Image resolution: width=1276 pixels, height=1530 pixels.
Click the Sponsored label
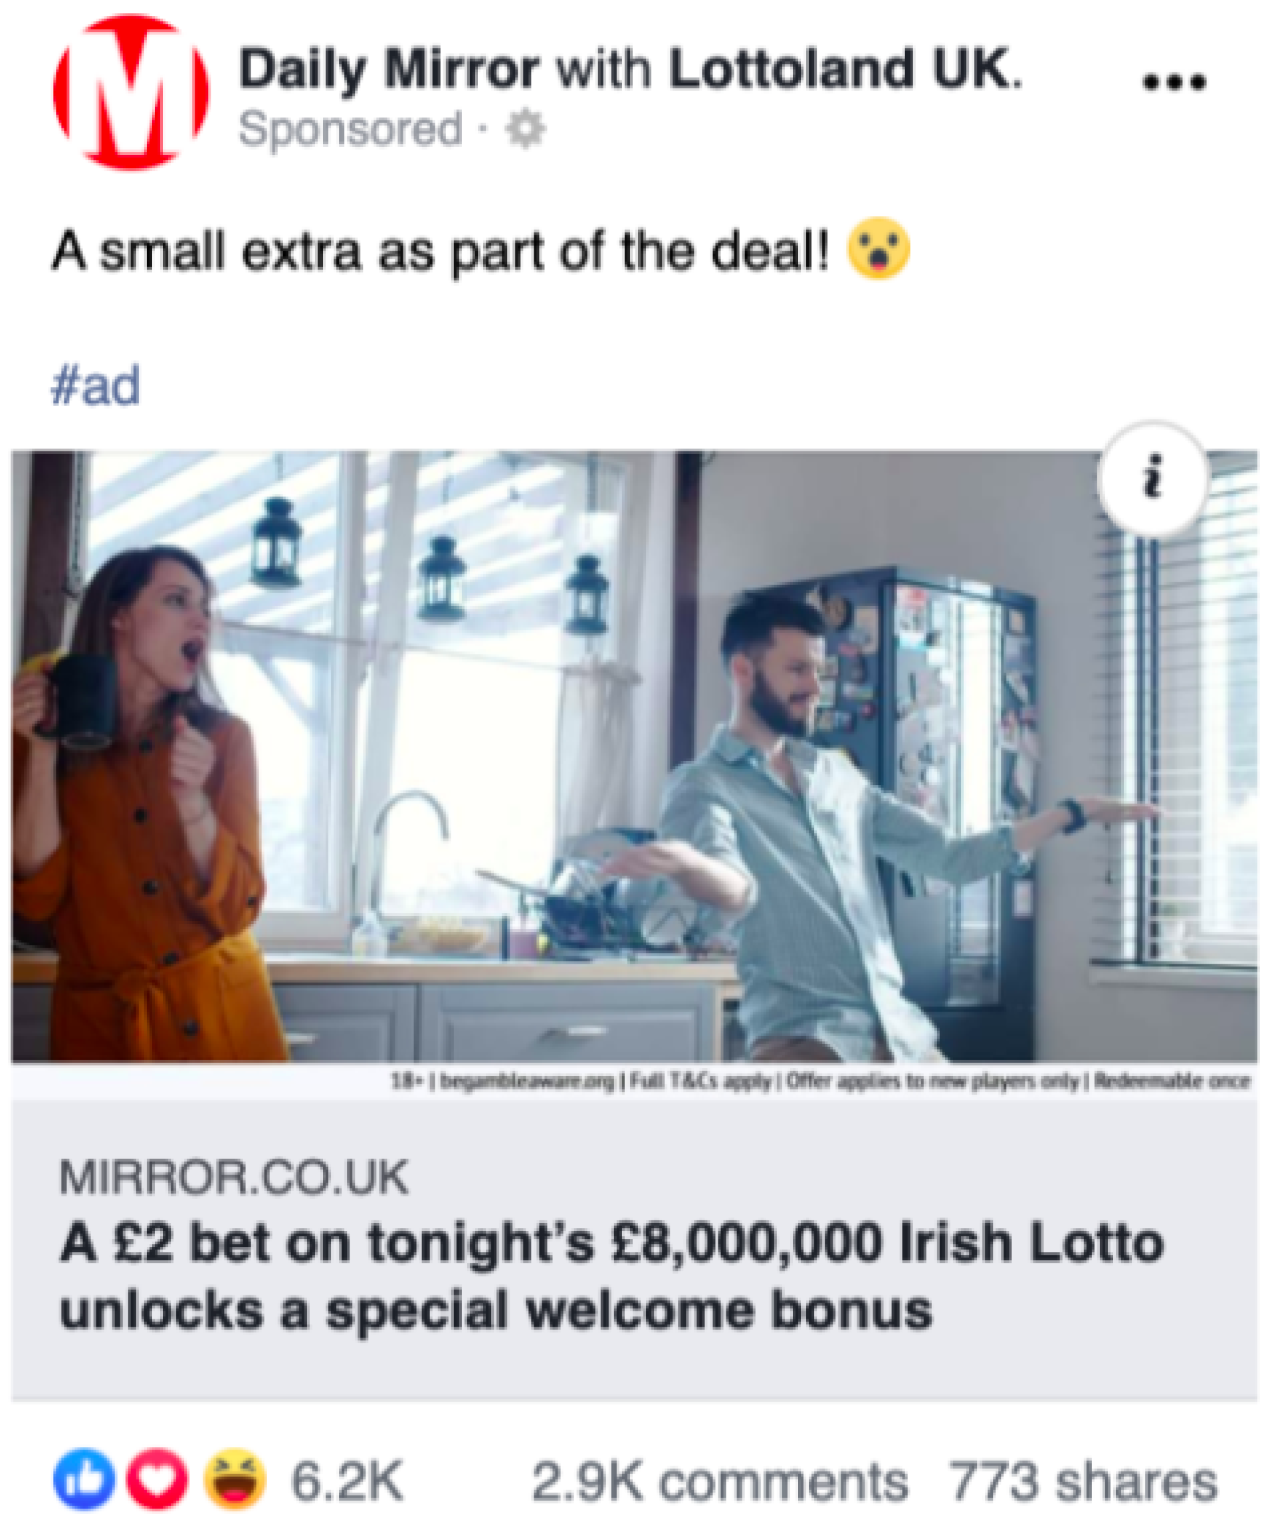click(350, 130)
